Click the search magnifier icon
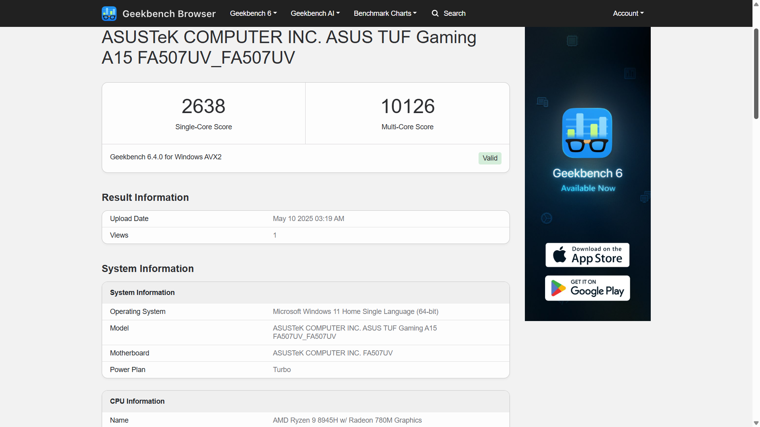The image size is (760, 427). [435, 13]
